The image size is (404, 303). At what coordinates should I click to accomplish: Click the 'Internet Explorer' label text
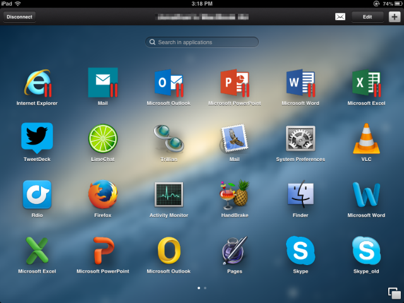click(37, 104)
